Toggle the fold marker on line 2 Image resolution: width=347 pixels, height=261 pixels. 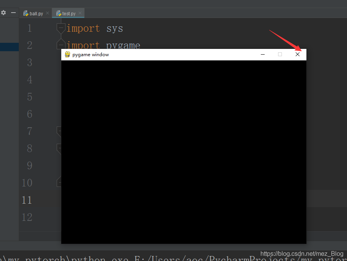[x=61, y=43]
